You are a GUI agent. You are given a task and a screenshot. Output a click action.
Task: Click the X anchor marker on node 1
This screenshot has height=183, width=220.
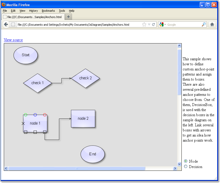tap(23, 124)
